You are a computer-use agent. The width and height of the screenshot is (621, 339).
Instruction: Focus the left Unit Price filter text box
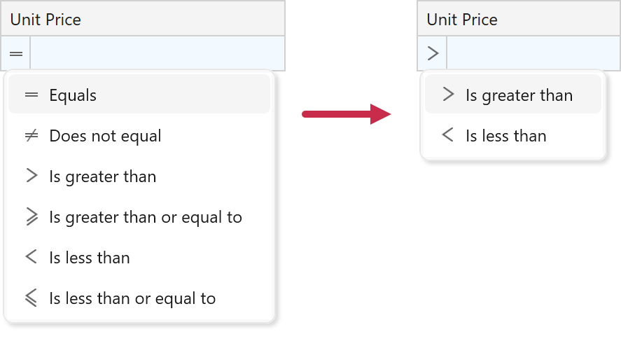click(x=158, y=54)
